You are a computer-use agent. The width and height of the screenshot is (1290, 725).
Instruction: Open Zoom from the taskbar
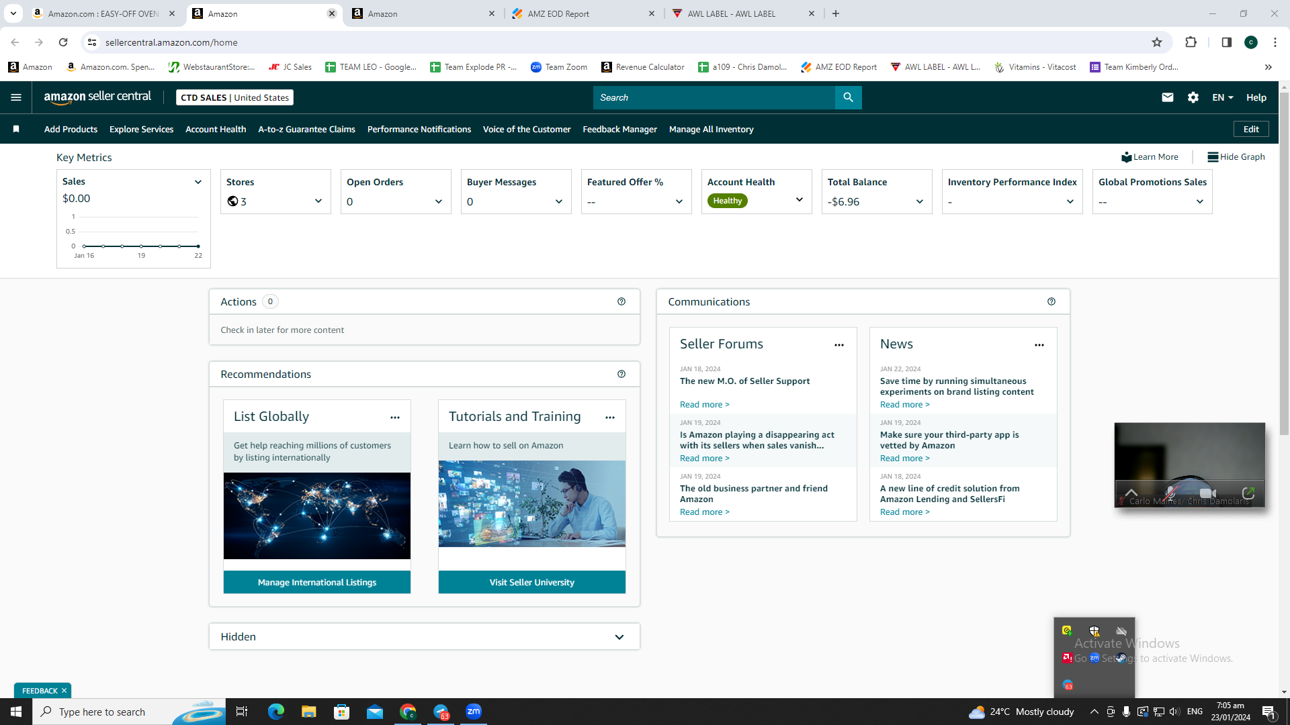tap(474, 712)
